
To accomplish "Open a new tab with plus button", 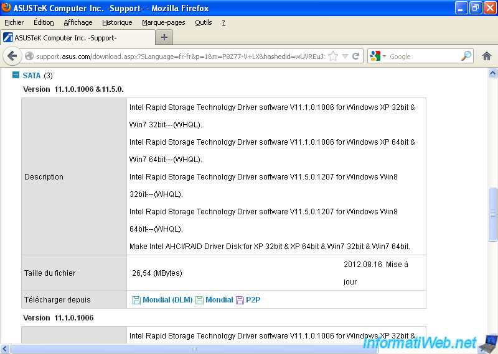I will (164, 37).
